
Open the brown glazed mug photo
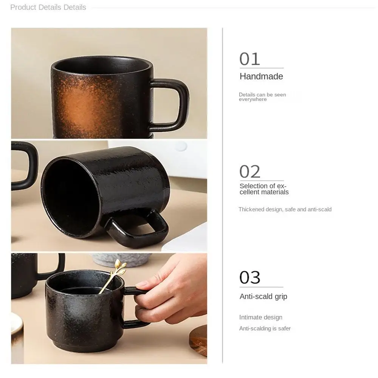pos(109,83)
